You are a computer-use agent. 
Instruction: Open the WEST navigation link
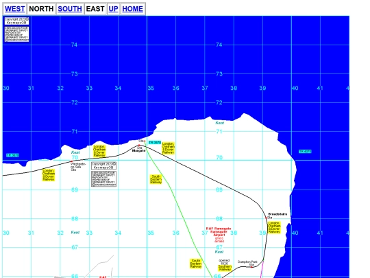[14, 9]
